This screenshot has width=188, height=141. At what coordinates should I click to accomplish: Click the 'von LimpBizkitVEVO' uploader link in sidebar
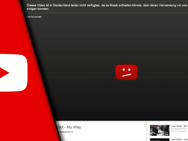point(179,129)
